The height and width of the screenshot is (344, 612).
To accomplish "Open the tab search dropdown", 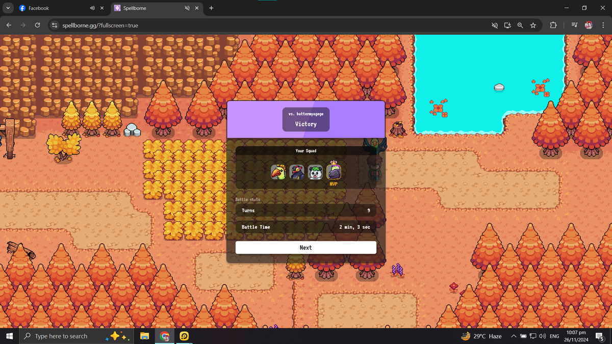I will (8, 8).
